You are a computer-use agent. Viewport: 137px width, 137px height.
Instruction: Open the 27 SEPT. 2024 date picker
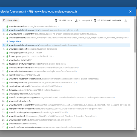coord(65,20)
